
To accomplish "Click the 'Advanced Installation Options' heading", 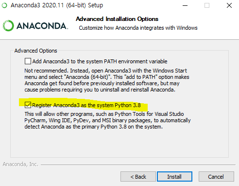I will (117, 19).
